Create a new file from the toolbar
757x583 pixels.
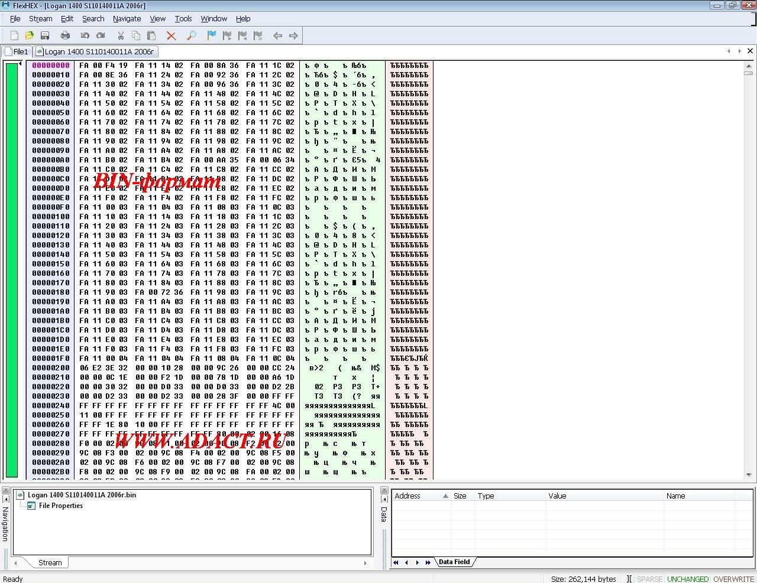point(14,35)
